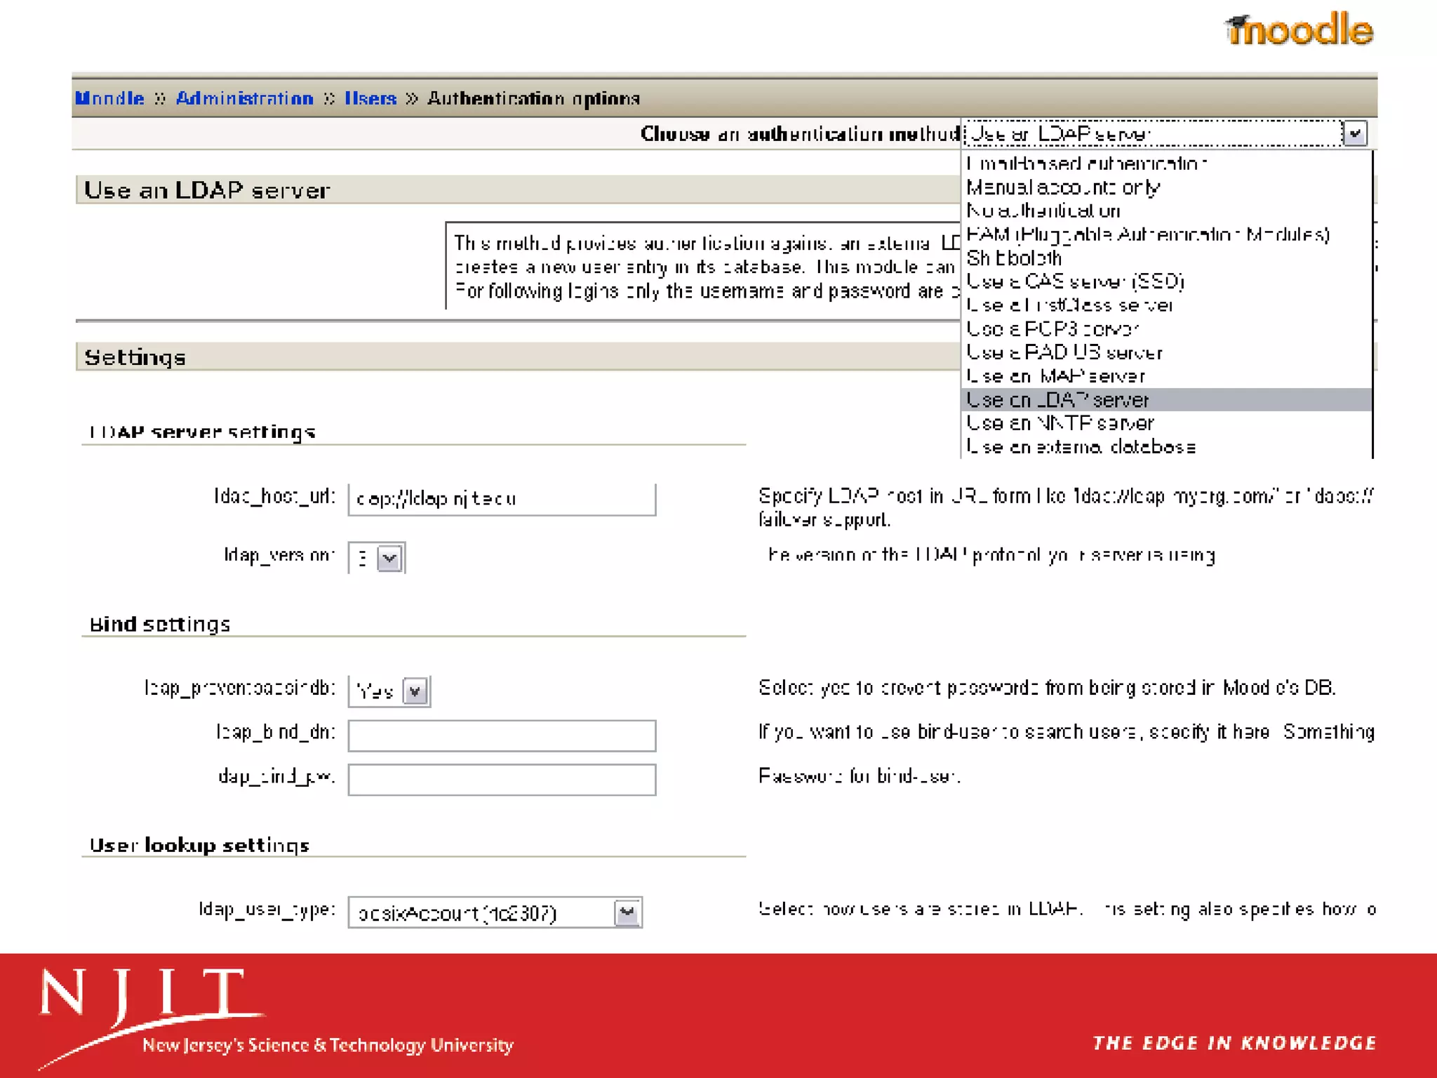Screen dimensions: 1437x1078
Task: Select Manual accounts only option
Action: click(1166, 187)
